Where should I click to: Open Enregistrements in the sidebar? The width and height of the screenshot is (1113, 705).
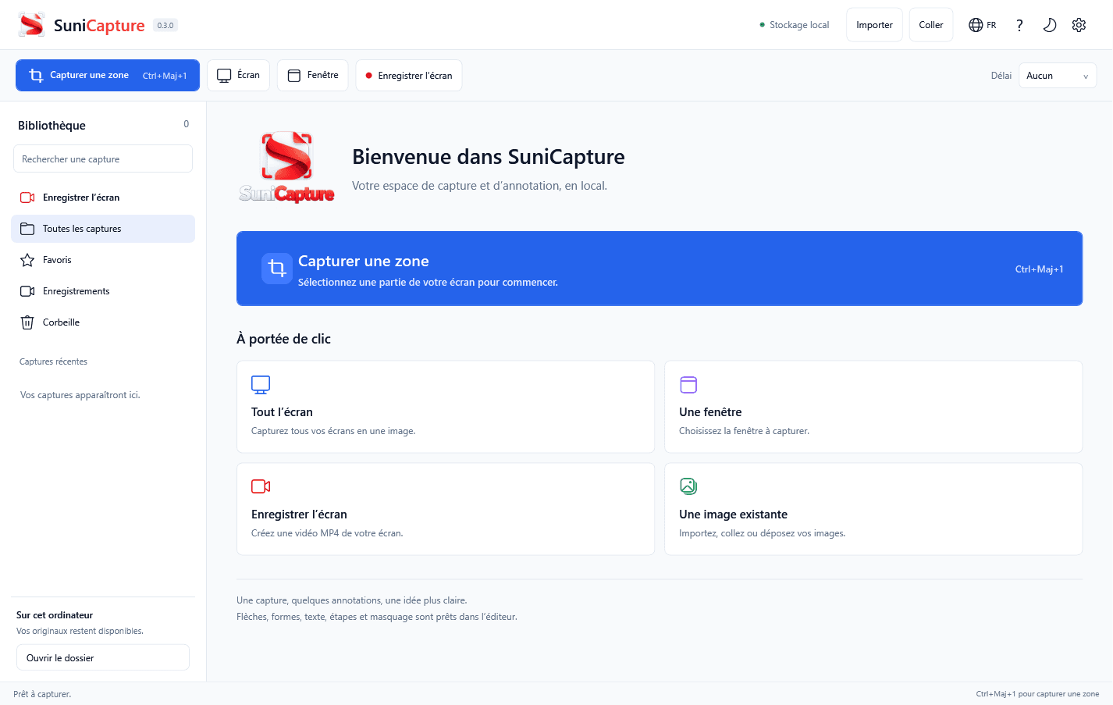pyautogui.click(x=103, y=291)
